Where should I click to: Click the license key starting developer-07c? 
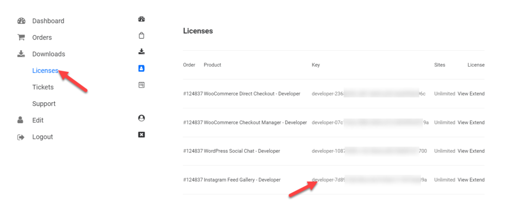(x=370, y=122)
